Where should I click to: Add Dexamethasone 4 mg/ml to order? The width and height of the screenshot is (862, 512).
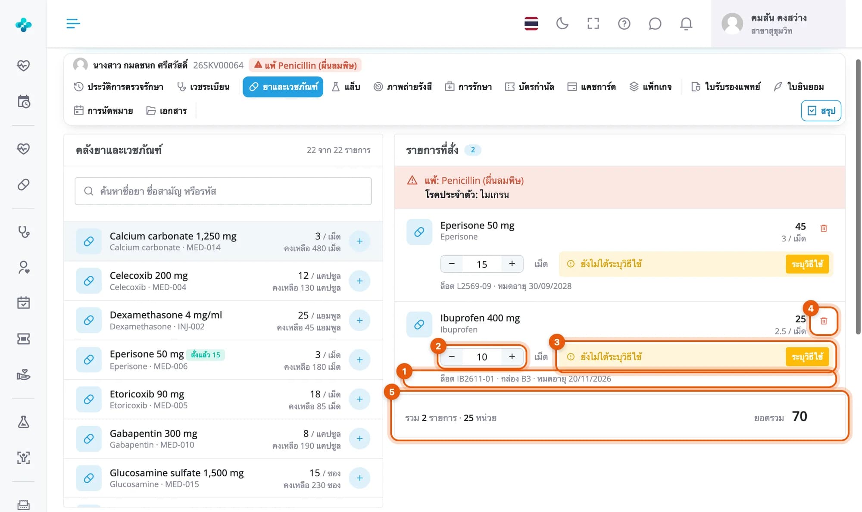(x=359, y=320)
